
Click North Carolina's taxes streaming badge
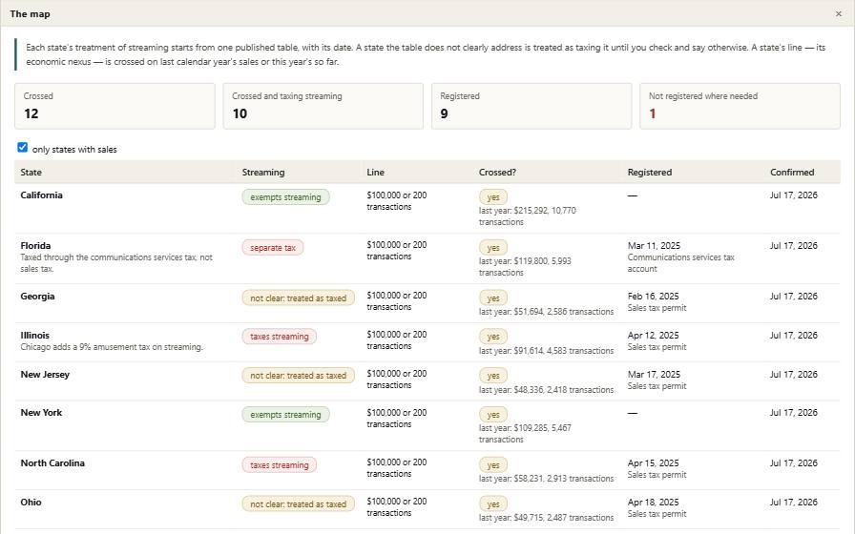click(x=280, y=464)
